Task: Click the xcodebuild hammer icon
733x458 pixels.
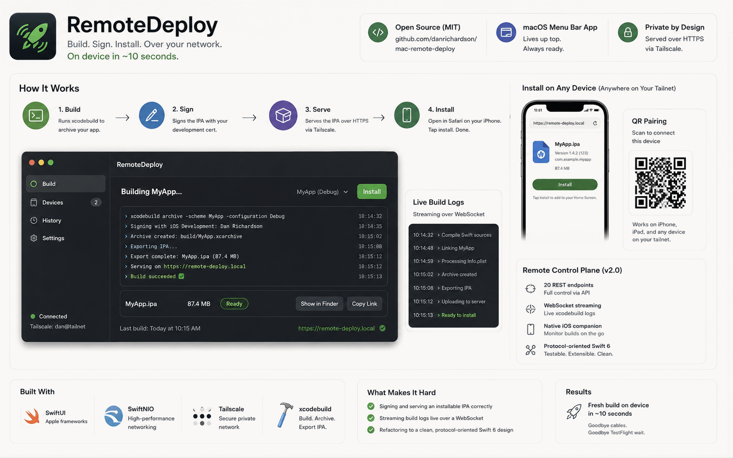Action: pyautogui.click(x=284, y=415)
